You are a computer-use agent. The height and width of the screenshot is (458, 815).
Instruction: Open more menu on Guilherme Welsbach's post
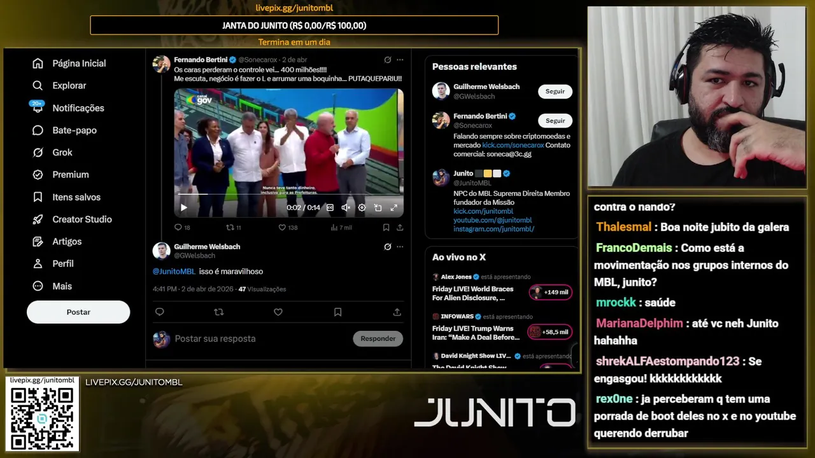pos(400,247)
